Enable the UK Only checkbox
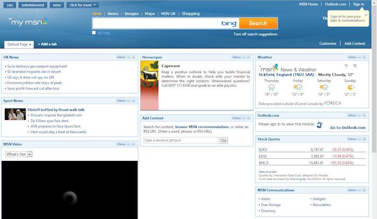377x219 pixels. pyautogui.click(x=94, y=33)
